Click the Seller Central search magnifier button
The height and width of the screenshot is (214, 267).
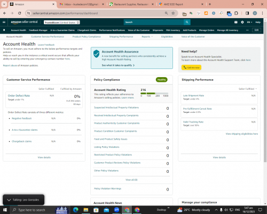tap(187, 22)
